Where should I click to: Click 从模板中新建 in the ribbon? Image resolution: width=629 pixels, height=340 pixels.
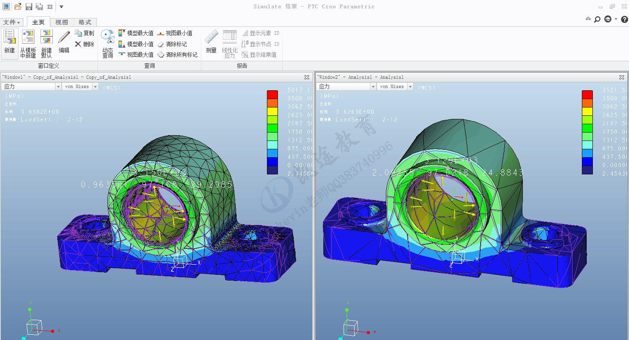coord(28,44)
